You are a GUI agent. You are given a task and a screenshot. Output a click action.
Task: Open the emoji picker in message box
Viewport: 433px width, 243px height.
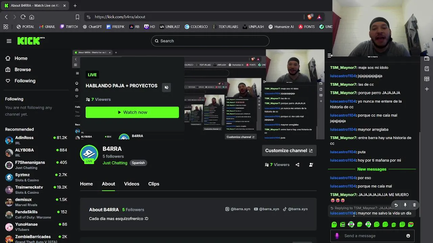click(x=408, y=236)
